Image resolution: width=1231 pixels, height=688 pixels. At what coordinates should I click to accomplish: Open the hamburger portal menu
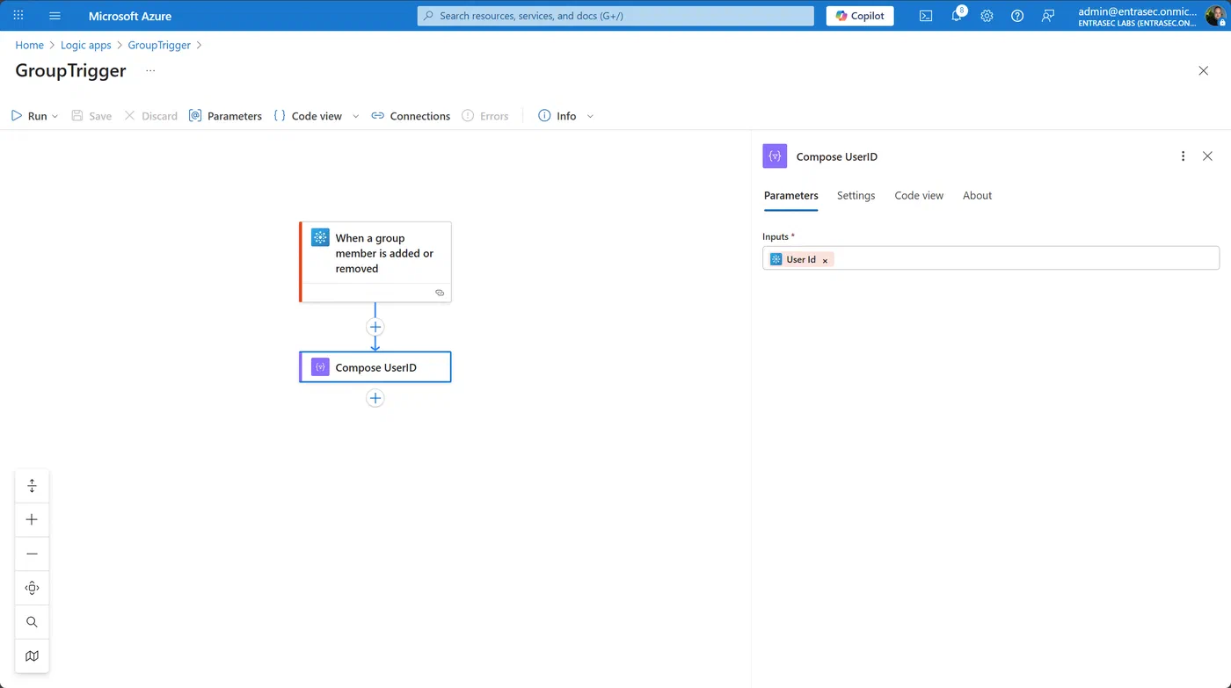coord(55,16)
